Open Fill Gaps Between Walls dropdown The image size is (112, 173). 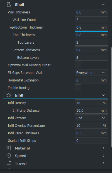coord(91,73)
